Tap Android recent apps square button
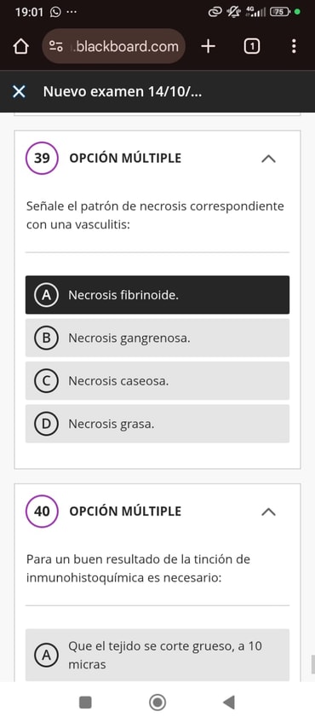The height and width of the screenshot is (723, 315). (86, 703)
